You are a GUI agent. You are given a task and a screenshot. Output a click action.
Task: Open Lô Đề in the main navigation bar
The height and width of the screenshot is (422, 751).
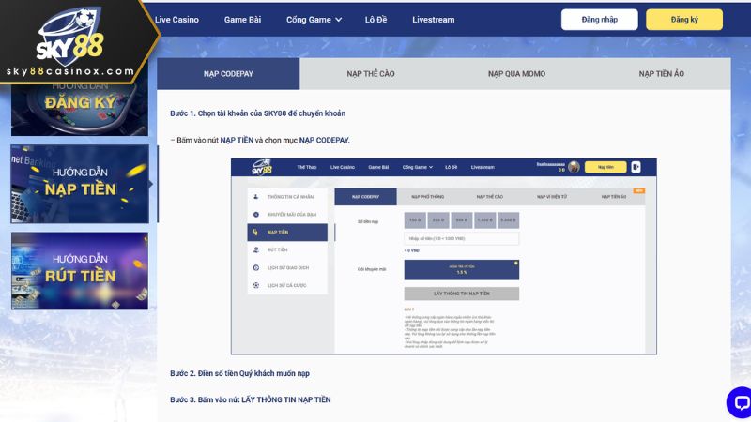376,20
